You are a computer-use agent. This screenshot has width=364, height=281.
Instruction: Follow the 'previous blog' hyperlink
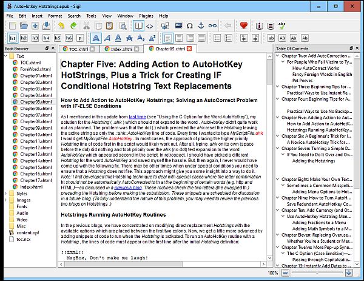(x=128, y=188)
